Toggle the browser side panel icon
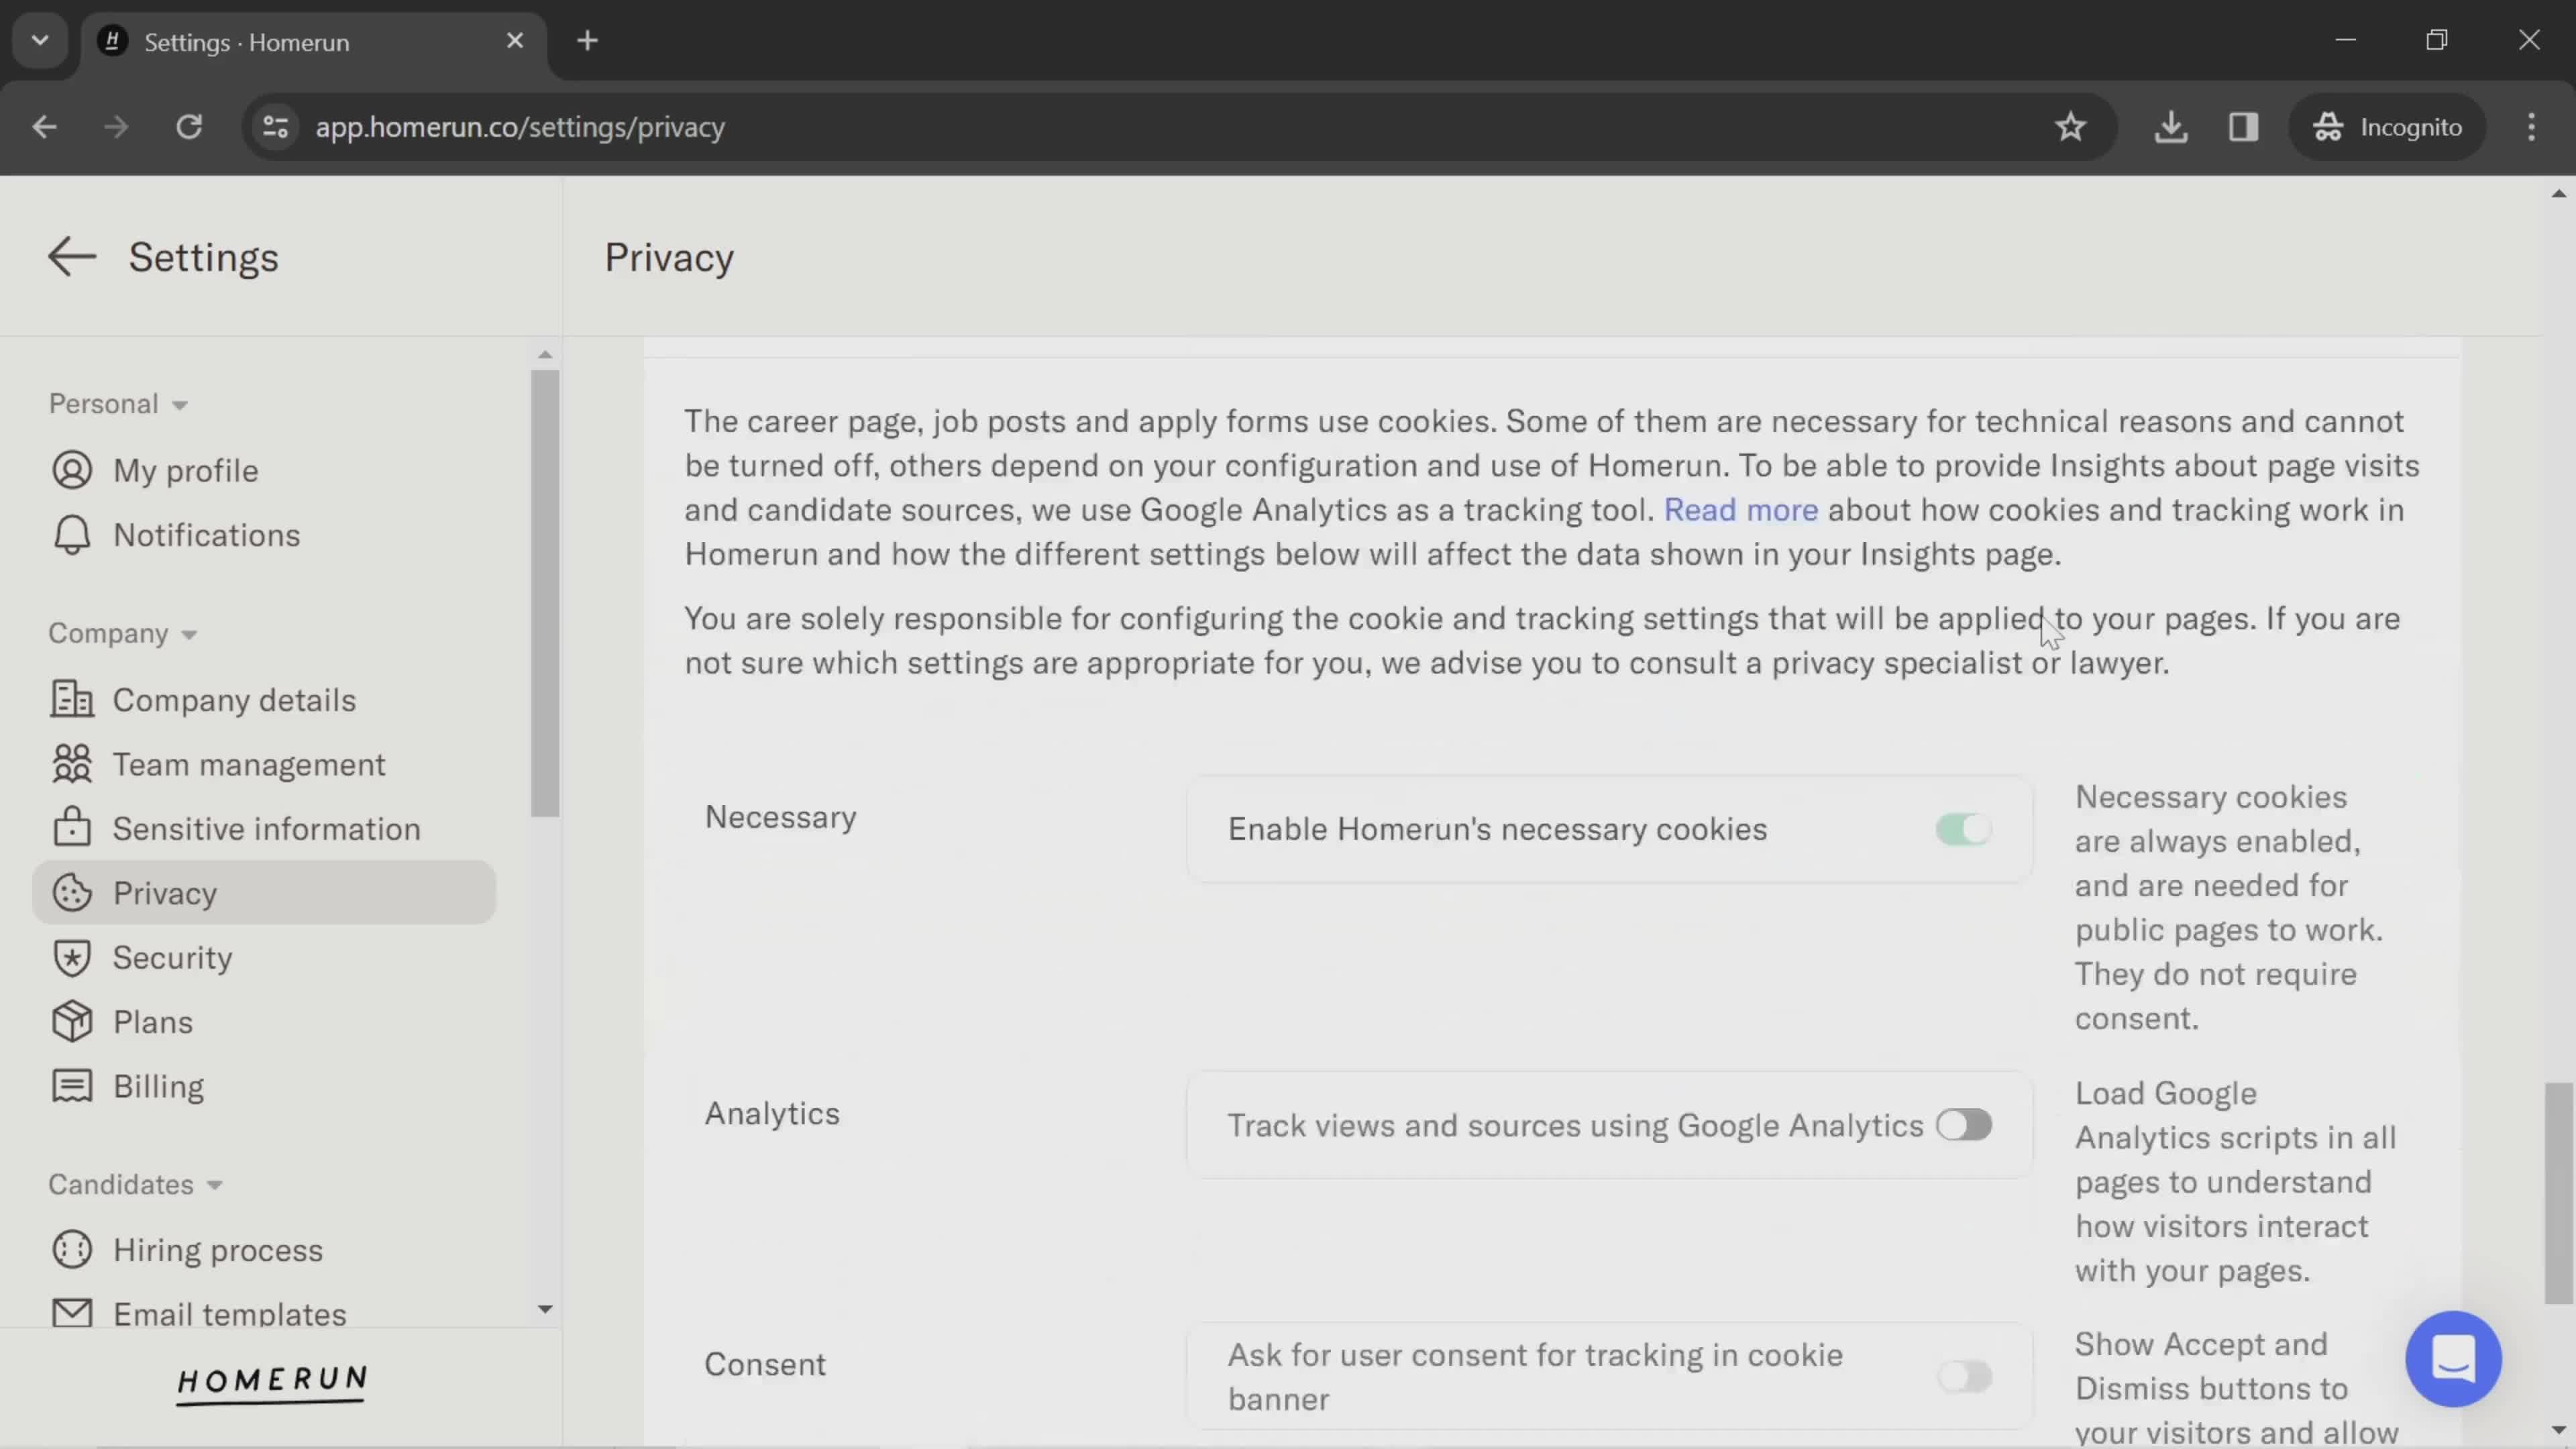 tap(2243, 127)
